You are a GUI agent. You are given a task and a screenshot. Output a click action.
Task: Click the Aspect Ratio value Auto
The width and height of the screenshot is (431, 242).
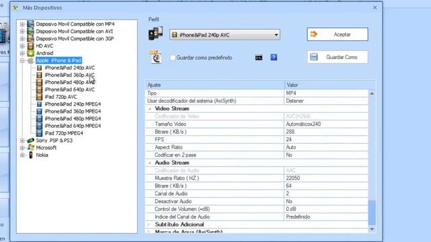(291, 147)
